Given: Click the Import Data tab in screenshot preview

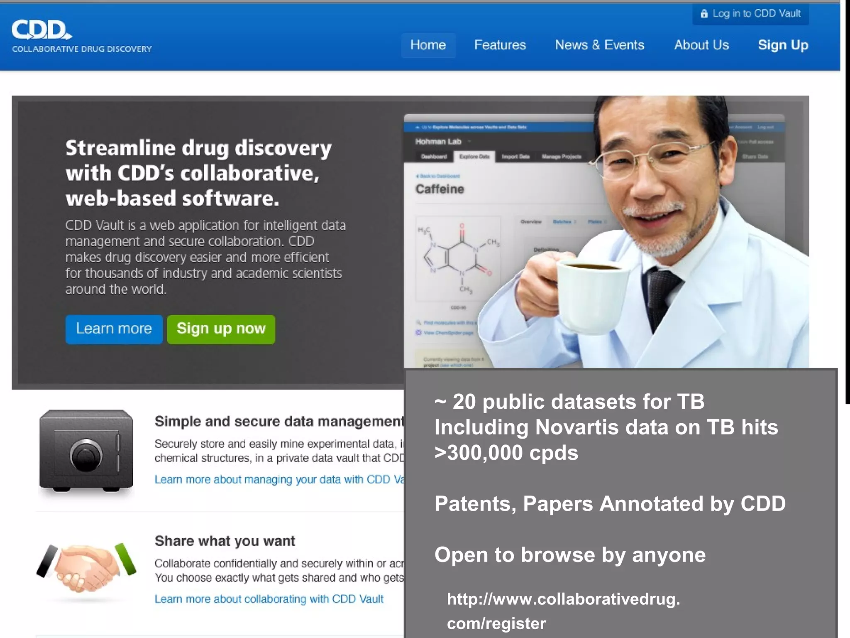Looking at the screenshot, I should click(x=515, y=157).
